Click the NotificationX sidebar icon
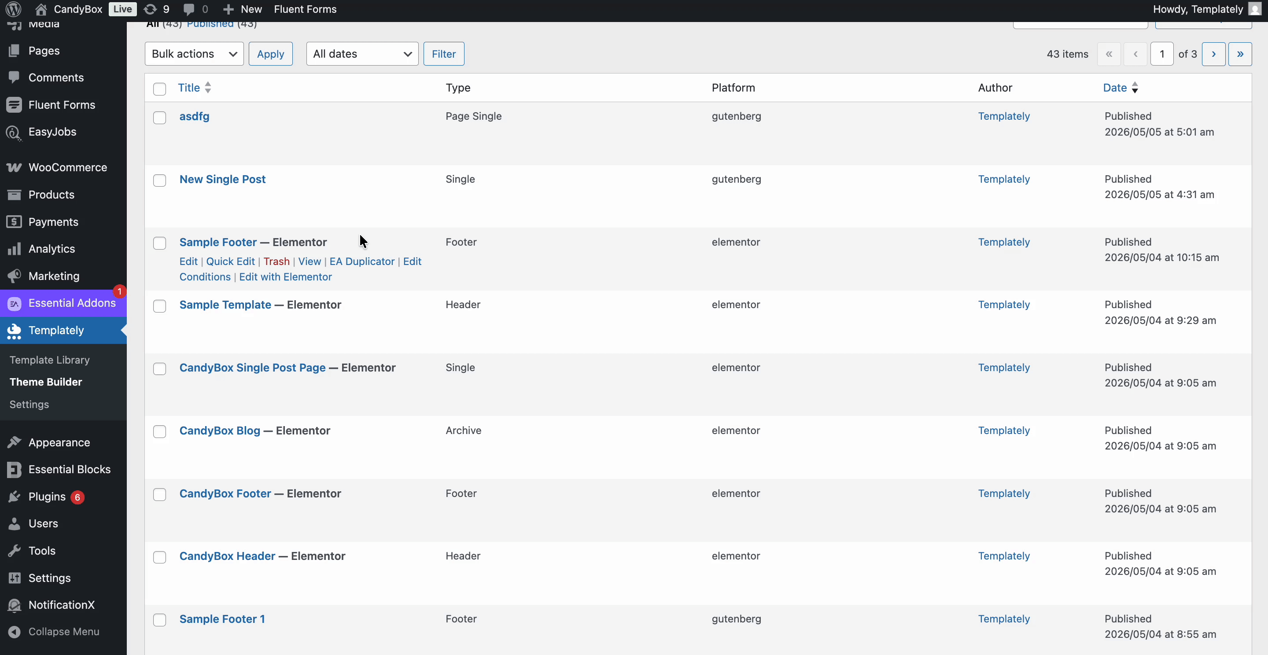This screenshot has height=655, width=1268. click(14, 605)
